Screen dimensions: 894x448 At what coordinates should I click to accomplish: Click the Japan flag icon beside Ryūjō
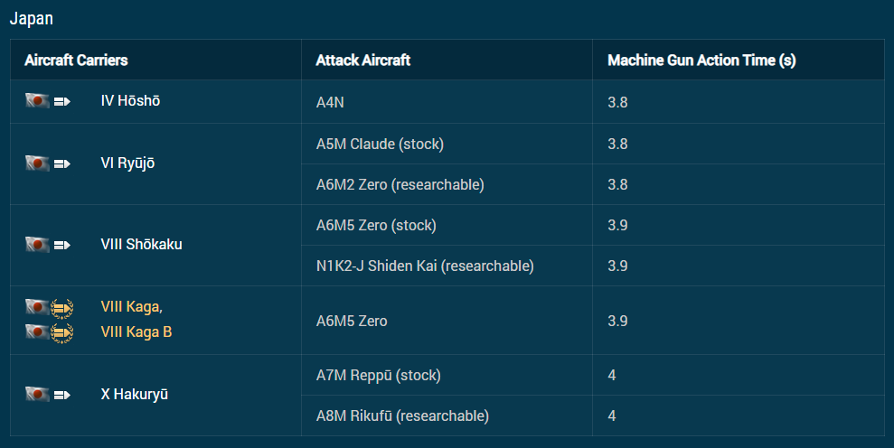coord(37,163)
